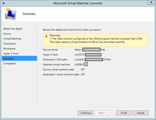Click the 'Selected virtual machine:' label
This screenshot has width=156, height=120.
pos(57,64)
